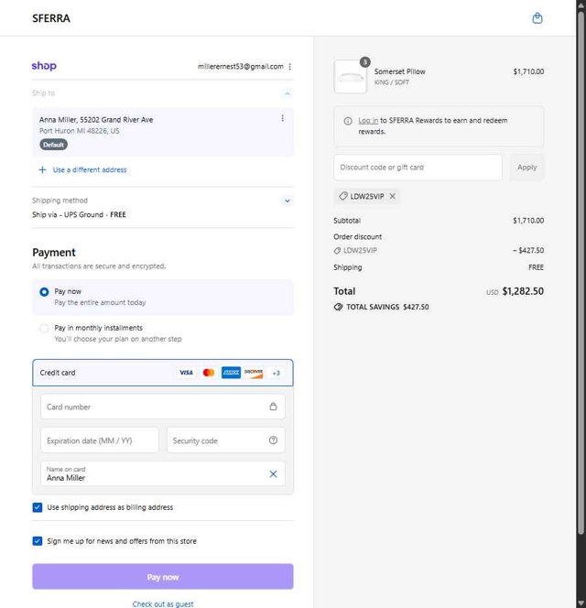Focus the Card number field

[x=163, y=407]
